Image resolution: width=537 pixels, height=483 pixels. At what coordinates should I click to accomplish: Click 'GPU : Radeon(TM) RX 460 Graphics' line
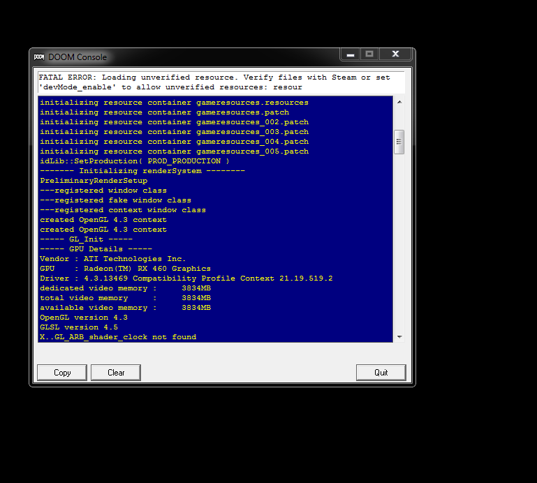(x=125, y=268)
